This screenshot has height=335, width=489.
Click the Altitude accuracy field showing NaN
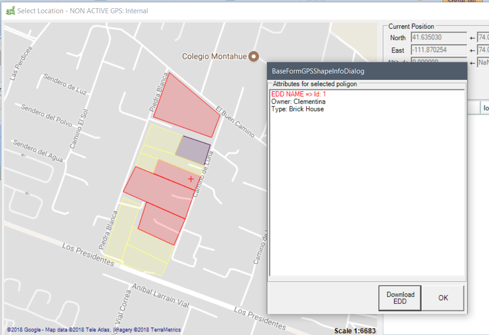(483, 63)
